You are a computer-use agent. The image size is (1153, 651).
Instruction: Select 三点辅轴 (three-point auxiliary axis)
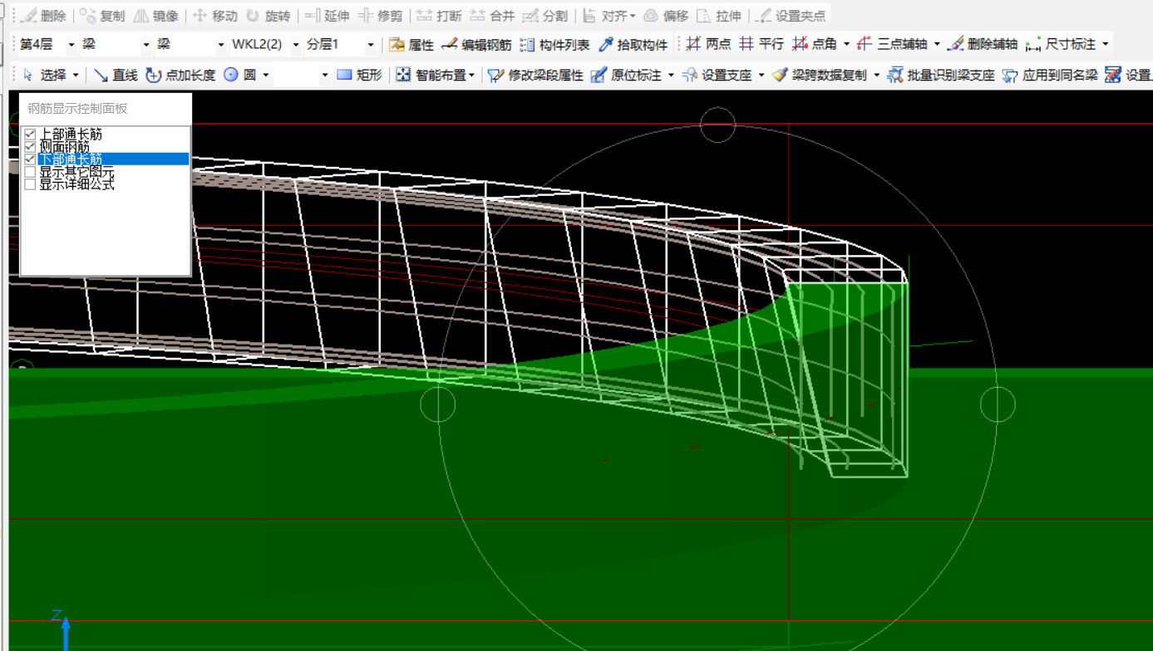[892, 44]
